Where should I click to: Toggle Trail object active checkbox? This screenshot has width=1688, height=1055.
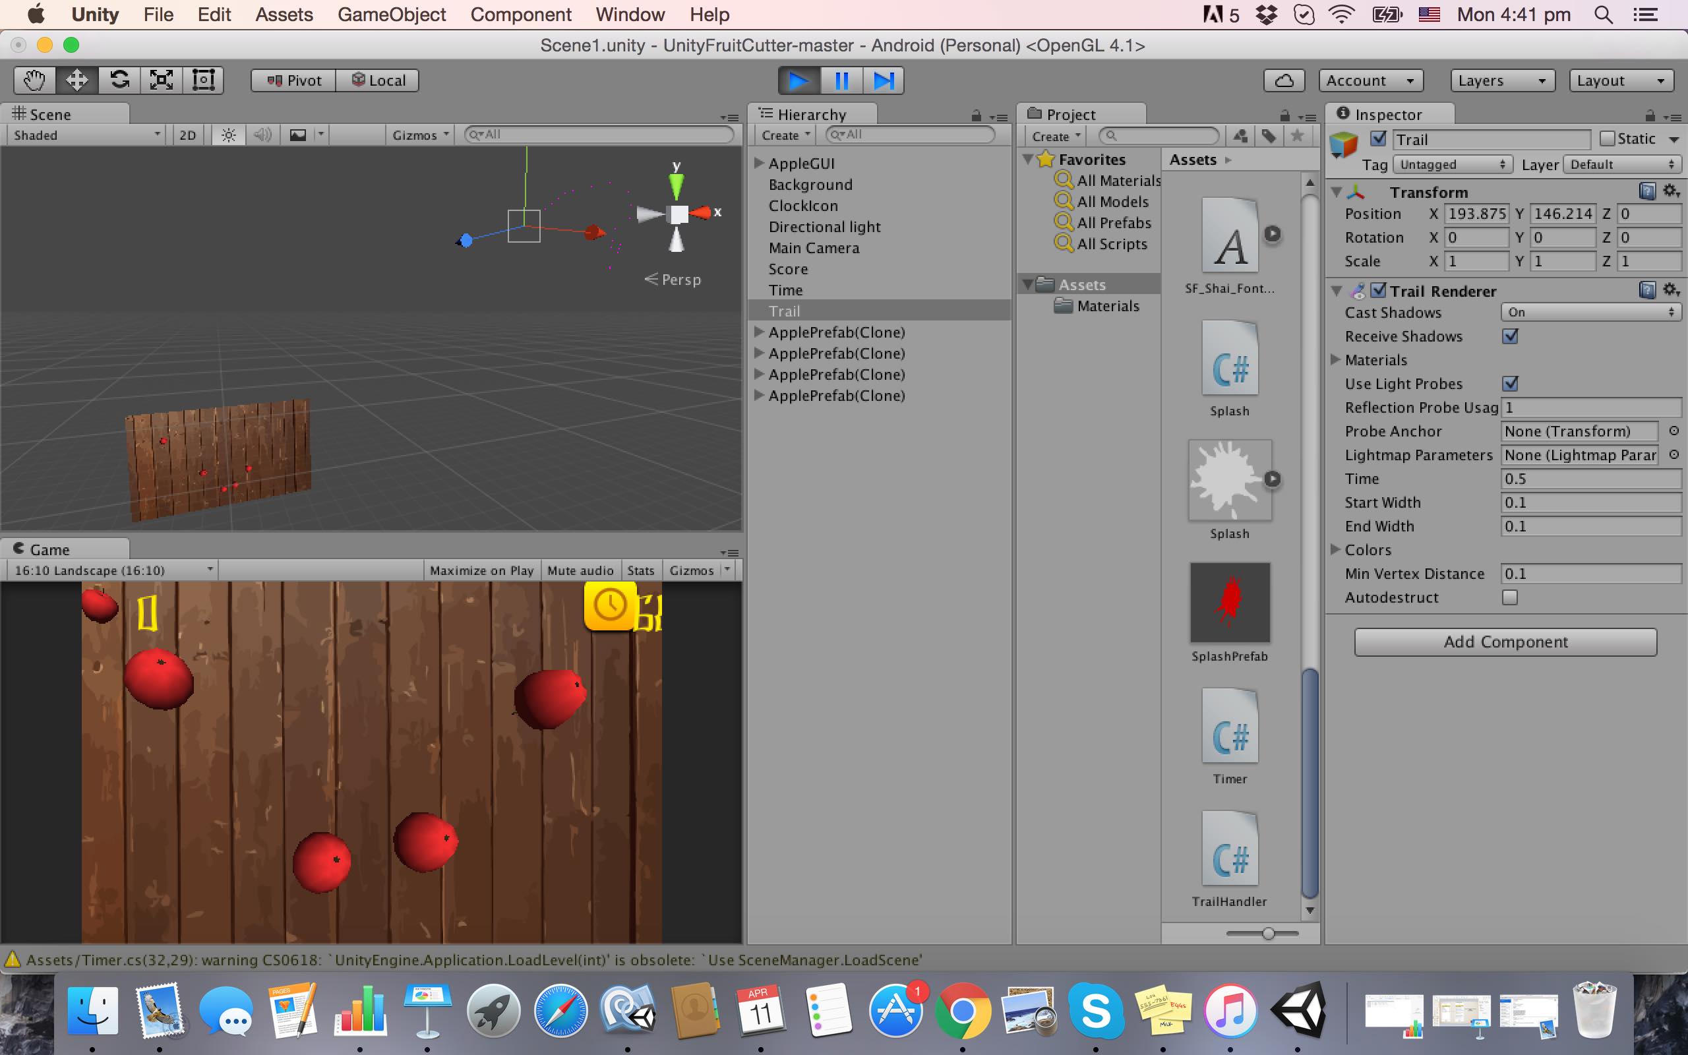pos(1378,138)
